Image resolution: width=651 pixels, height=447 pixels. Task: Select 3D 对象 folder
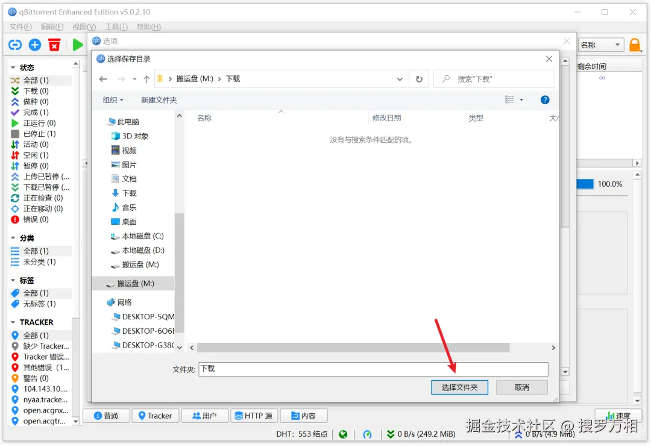coord(130,136)
